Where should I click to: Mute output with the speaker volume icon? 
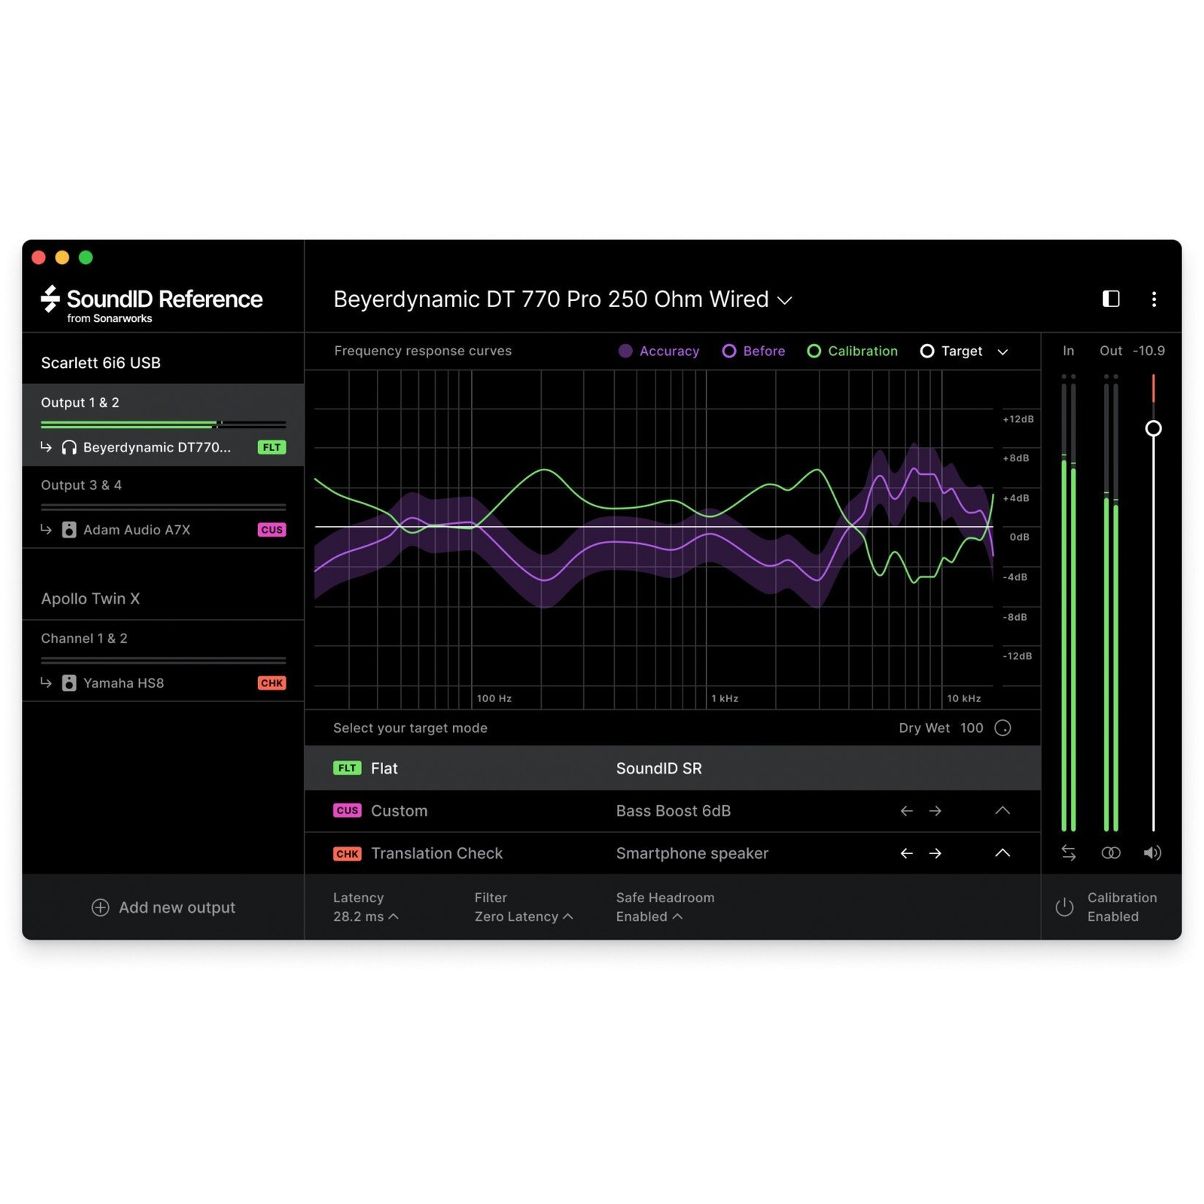[x=1153, y=853]
